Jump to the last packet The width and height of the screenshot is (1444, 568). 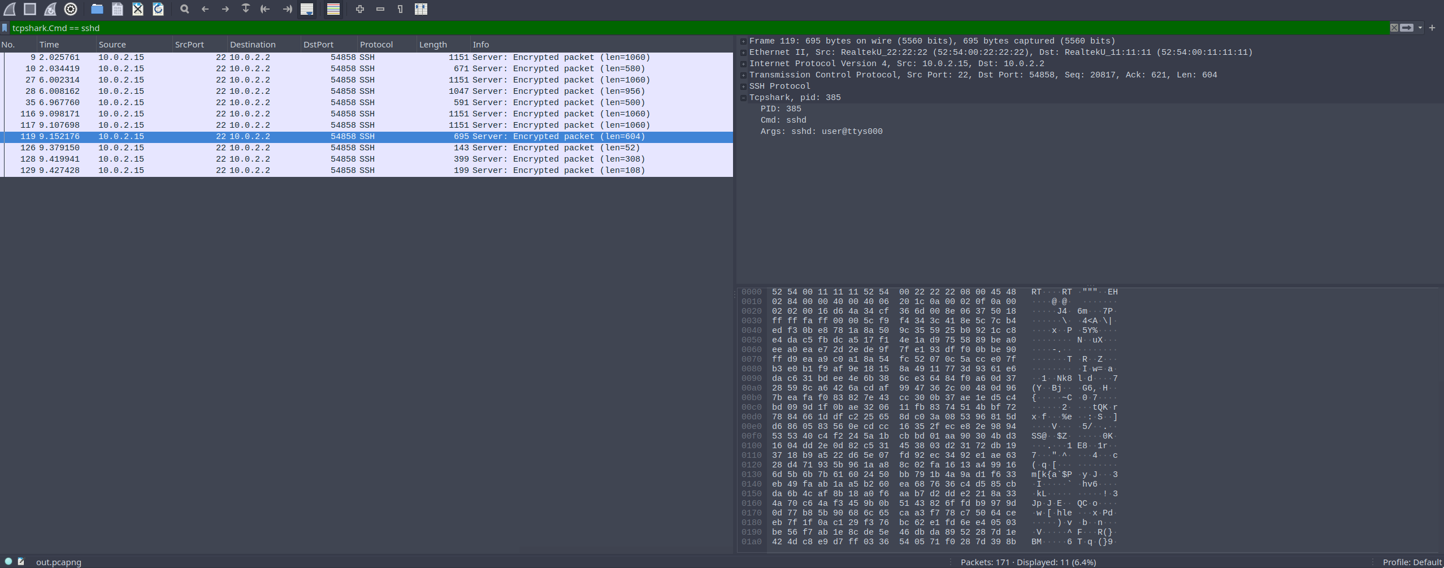coord(287,9)
